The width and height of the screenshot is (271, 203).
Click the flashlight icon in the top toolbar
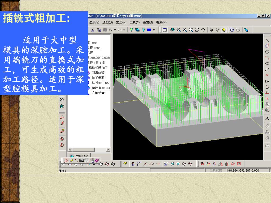pyautogui.click(x=246, y=30)
